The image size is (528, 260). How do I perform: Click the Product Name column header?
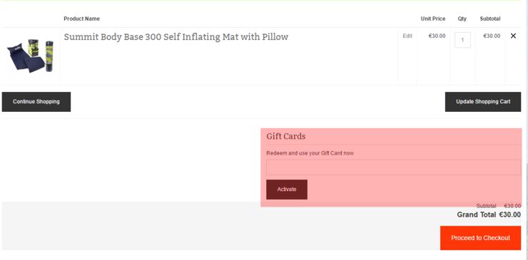(x=81, y=19)
